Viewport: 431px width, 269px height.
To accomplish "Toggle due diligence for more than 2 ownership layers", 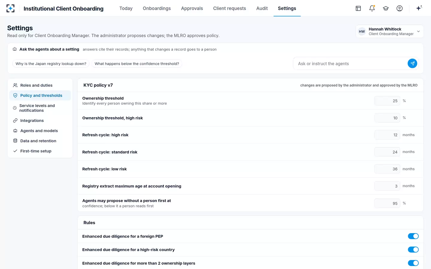I will (x=413, y=263).
